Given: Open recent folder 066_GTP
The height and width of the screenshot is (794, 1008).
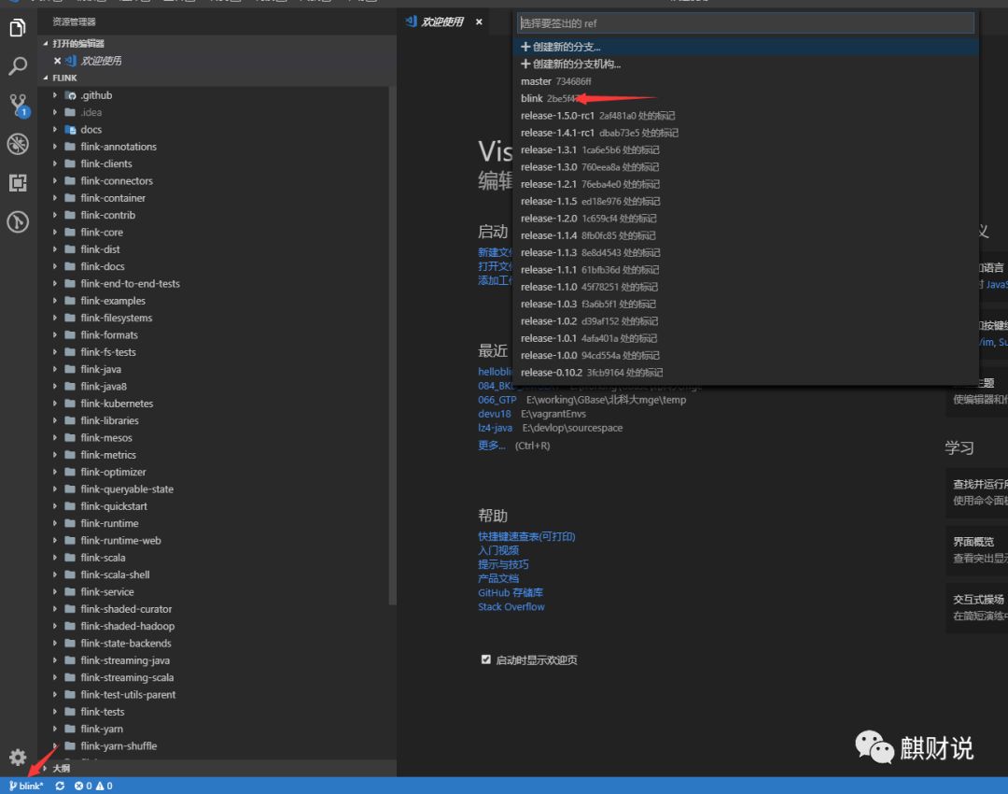Looking at the screenshot, I should [x=497, y=400].
